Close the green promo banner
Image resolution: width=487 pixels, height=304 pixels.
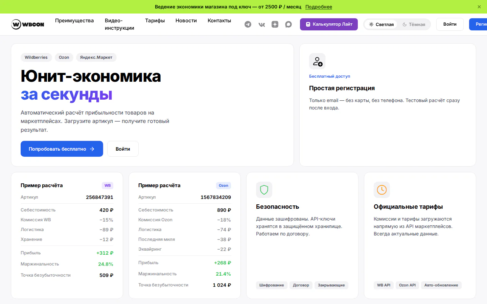pyautogui.click(x=479, y=7)
